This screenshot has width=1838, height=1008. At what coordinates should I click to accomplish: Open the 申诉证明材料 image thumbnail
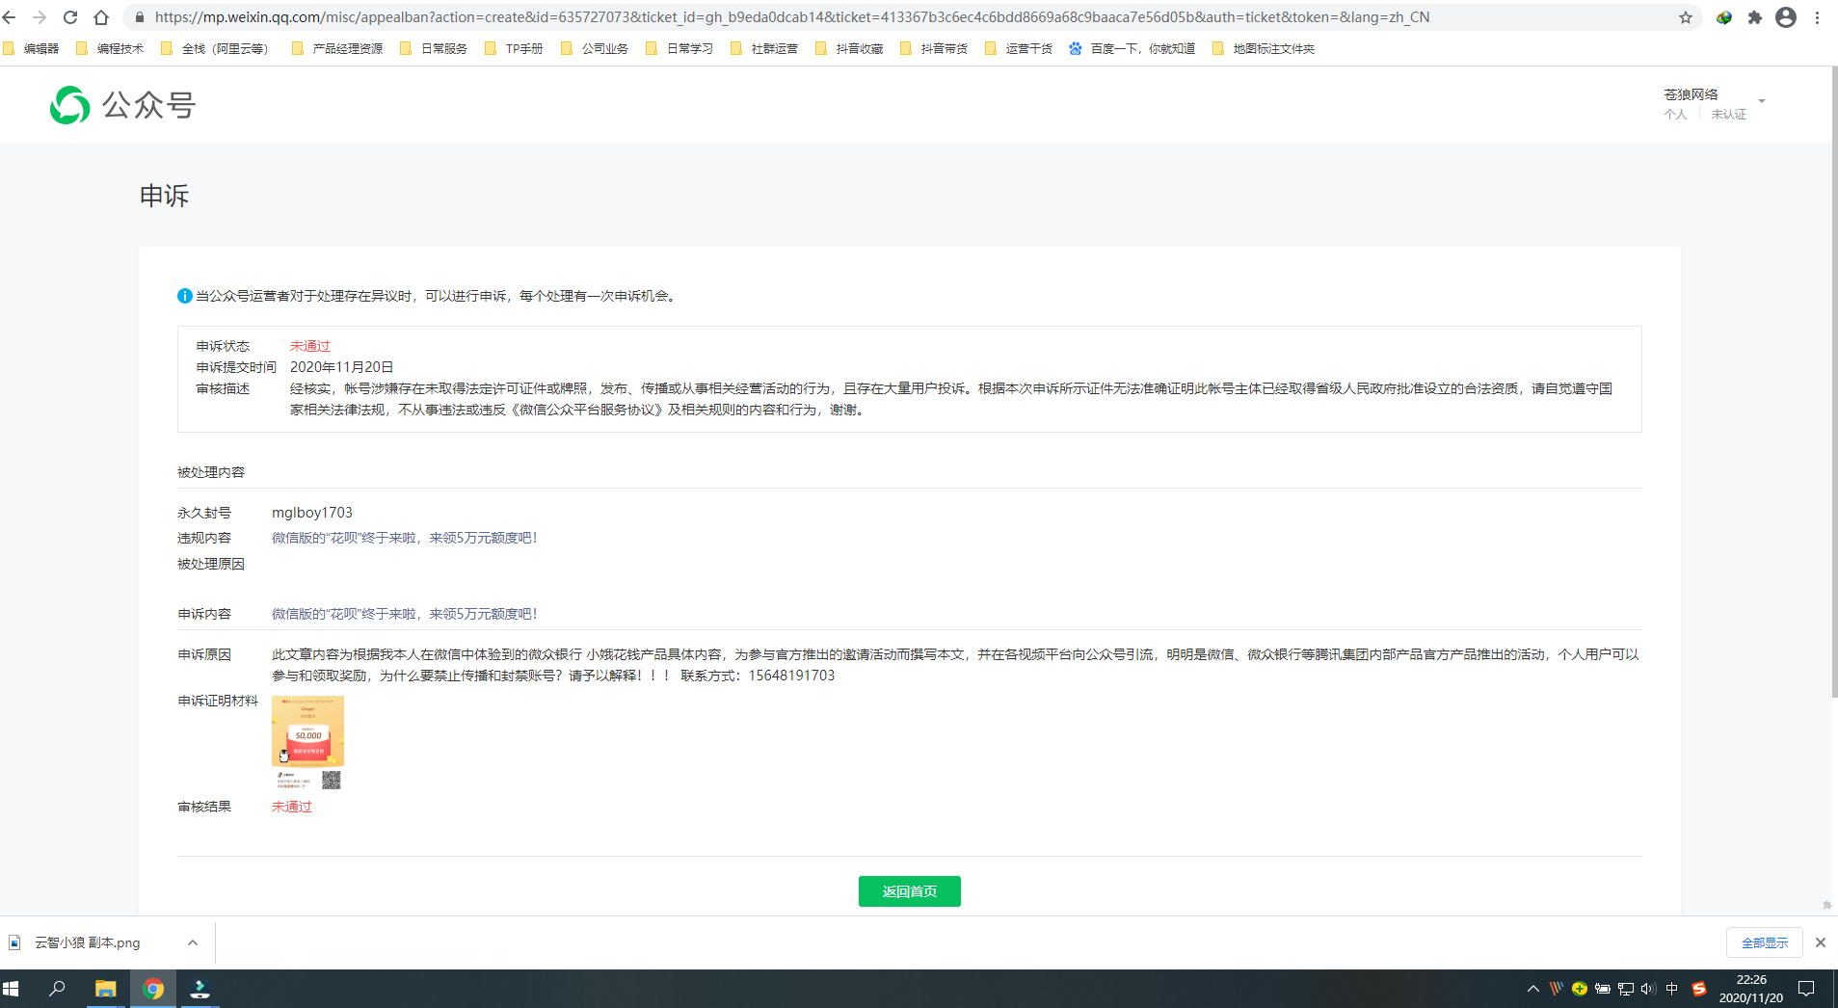pyautogui.click(x=307, y=743)
